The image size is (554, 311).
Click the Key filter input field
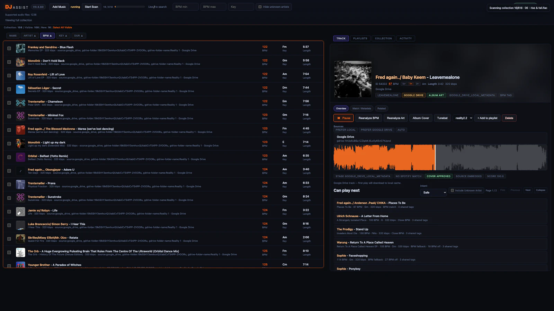pos(241,7)
